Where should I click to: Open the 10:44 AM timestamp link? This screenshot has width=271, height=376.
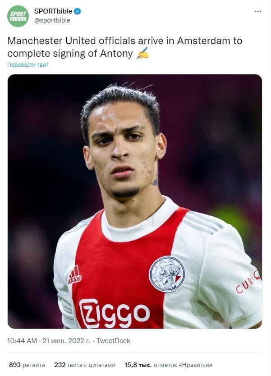click(22, 341)
